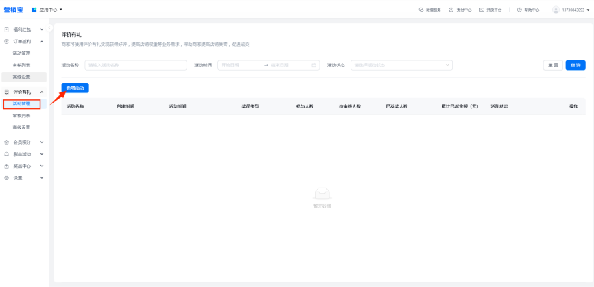Select 活动管理 under 订单返利
Image resolution: width=594 pixels, height=287 pixels.
(x=21, y=53)
